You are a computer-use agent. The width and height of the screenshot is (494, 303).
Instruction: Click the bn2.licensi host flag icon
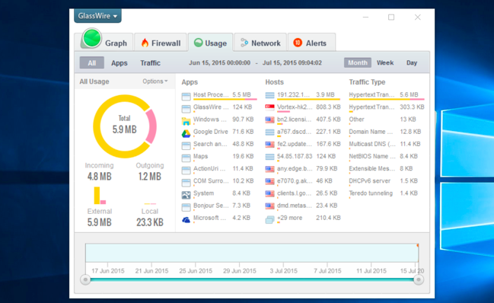click(x=269, y=120)
